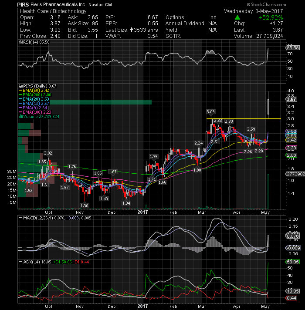This screenshot has height=310, width=305.
Task: Click the 0.076 MACD axis tag
Action: tap(293, 236)
